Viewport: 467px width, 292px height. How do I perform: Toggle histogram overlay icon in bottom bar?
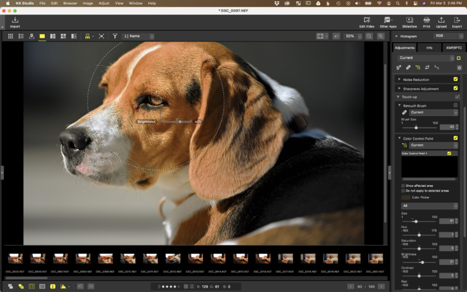tap(64, 286)
